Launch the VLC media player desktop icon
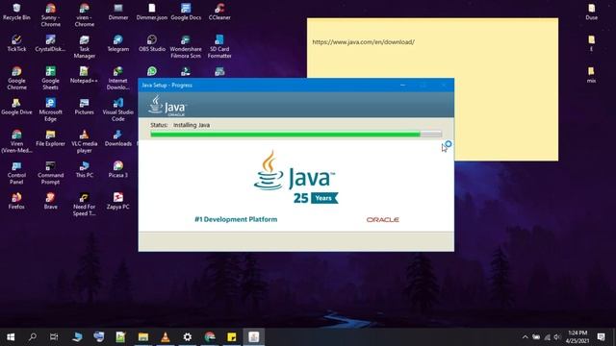 [85, 141]
